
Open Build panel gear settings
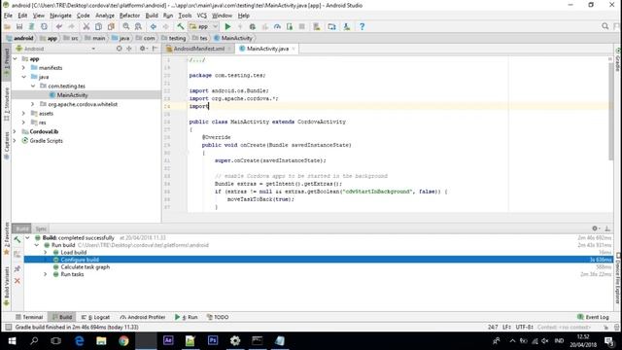595,228
